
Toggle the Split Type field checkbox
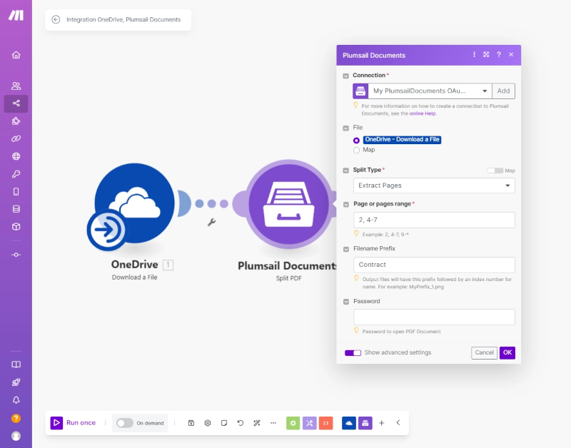(346, 170)
